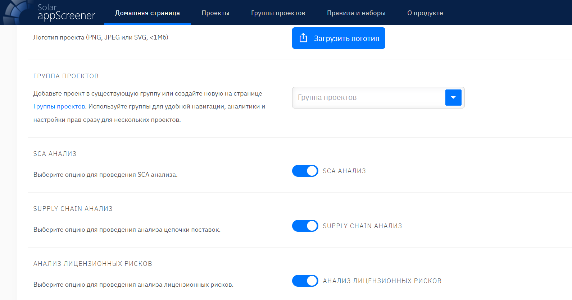
Task: Click into the Группа проектов input field
Action: pos(369,98)
